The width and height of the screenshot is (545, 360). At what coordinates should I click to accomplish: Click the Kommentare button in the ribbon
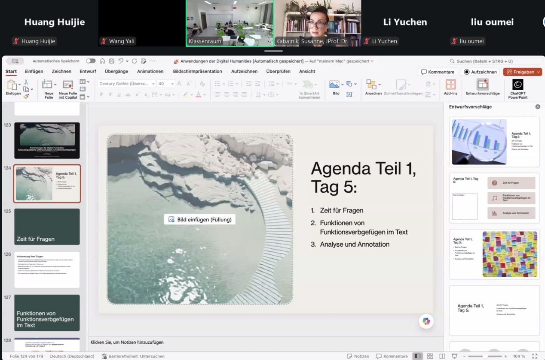coord(438,72)
